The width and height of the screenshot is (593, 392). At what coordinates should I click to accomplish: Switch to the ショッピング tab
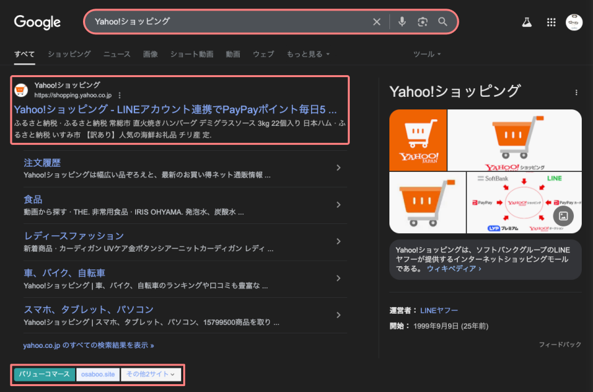69,54
